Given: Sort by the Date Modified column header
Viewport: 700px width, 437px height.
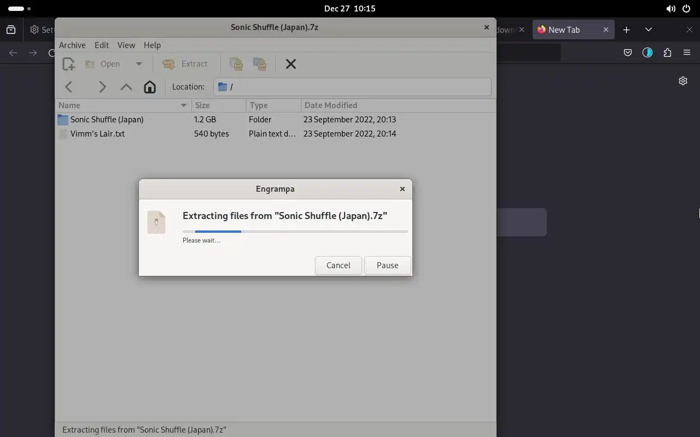Looking at the screenshot, I should tap(398, 105).
